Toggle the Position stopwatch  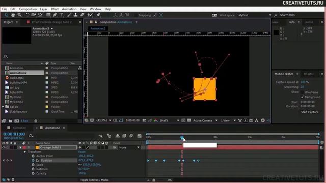(33, 161)
